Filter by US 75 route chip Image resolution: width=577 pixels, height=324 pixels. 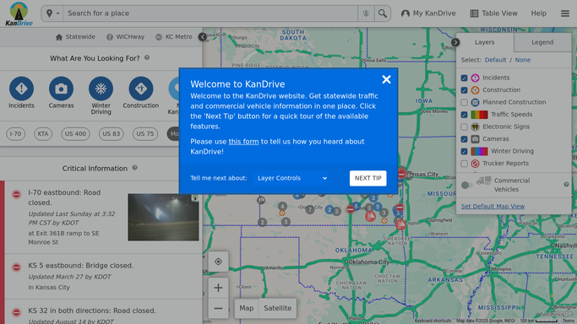pyautogui.click(x=145, y=133)
